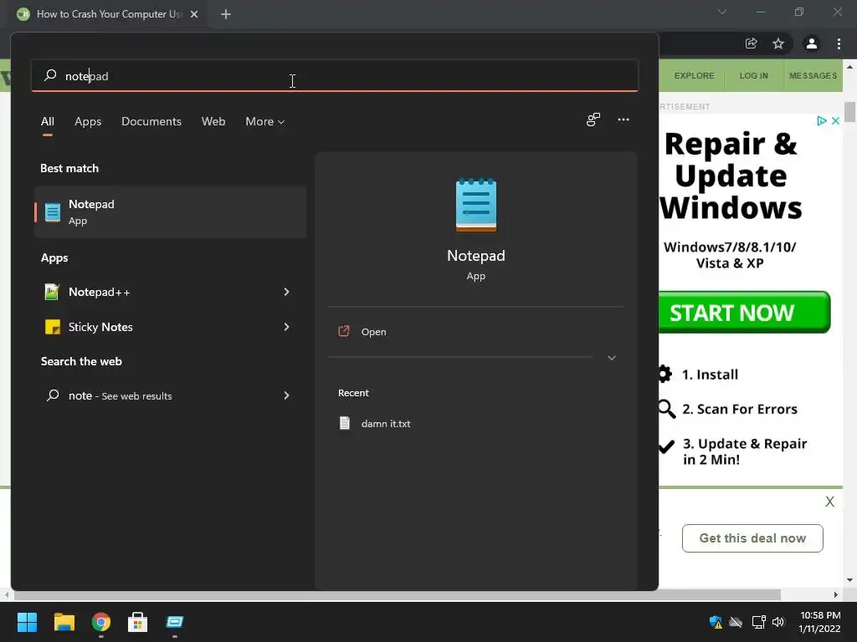This screenshot has height=642, width=857.
Task: Close the Chrome tab with its X
Action: tap(194, 14)
